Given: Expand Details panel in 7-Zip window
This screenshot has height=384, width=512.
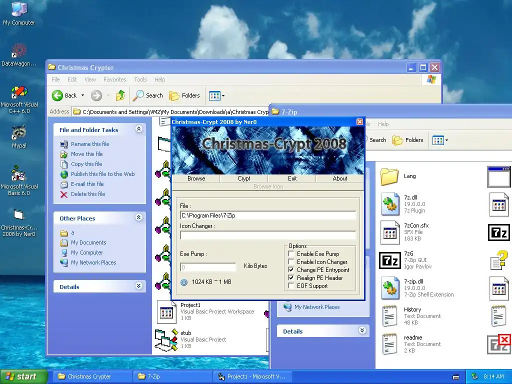Looking at the screenshot, I should [x=362, y=330].
